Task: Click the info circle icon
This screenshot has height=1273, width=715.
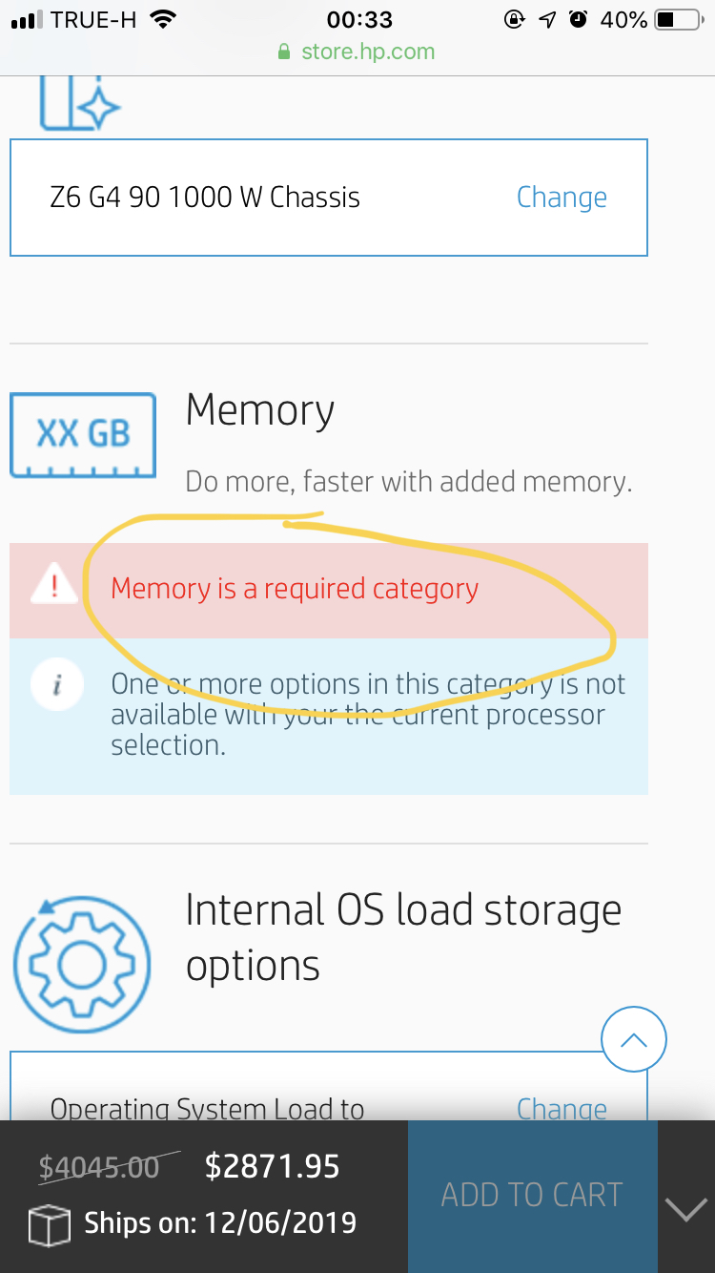Action: pos(56,685)
